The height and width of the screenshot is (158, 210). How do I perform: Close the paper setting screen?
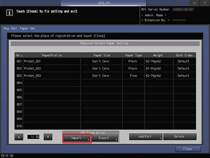[x=188, y=149]
